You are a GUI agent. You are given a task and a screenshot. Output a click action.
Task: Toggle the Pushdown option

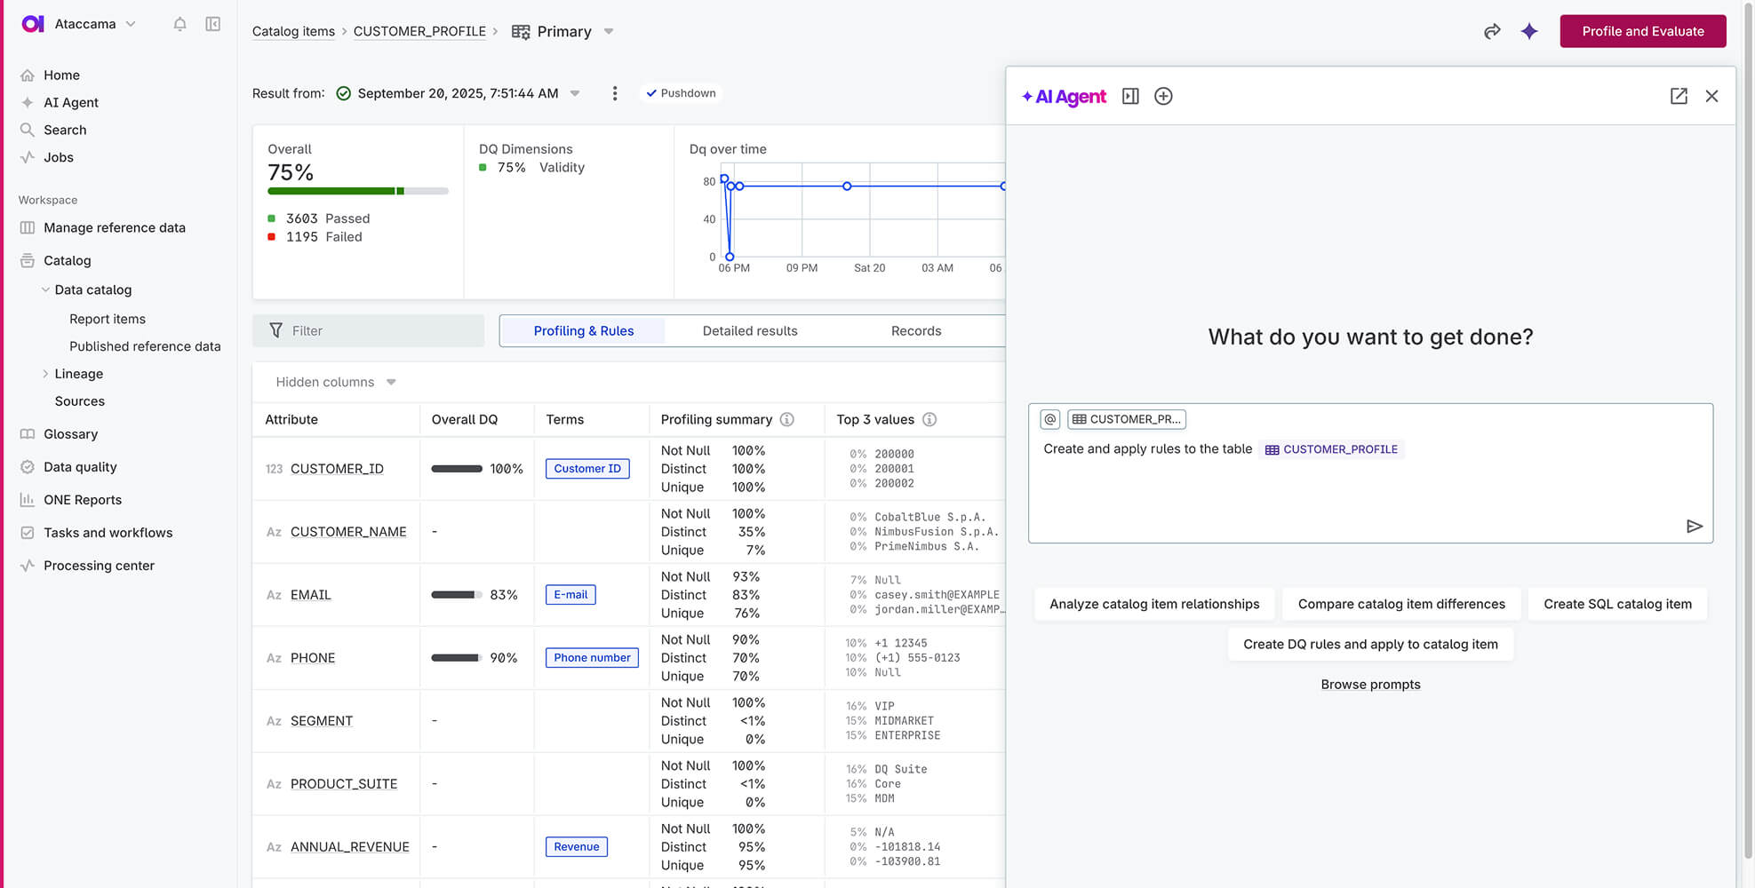tap(682, 93)
